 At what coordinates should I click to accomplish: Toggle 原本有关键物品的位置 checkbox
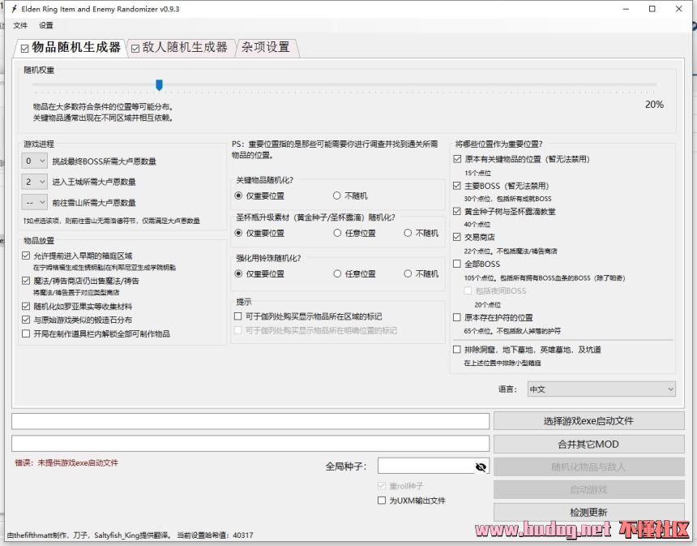[457, 159]
